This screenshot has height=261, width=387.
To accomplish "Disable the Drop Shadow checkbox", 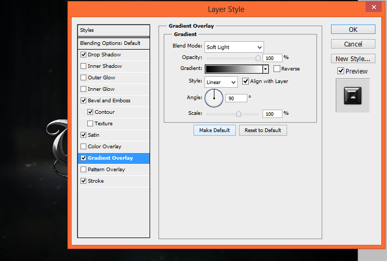I will (x=84, y=54).
